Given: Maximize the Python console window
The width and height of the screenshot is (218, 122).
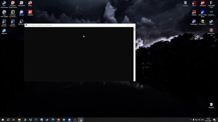Looking at the screenshot, I should [128, 25].
